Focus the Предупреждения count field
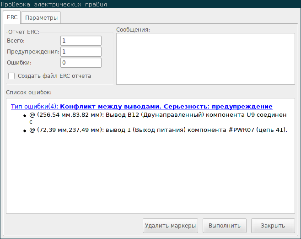This screenshot has width=301, height=239. pos(81,52)
